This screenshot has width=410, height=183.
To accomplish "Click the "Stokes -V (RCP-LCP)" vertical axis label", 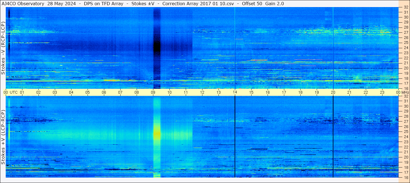I will (3, 48).
